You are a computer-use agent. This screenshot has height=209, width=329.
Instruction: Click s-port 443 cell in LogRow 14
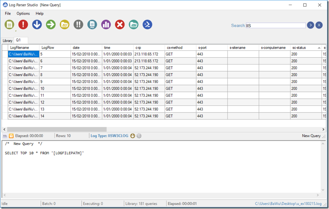click(212, 116)
